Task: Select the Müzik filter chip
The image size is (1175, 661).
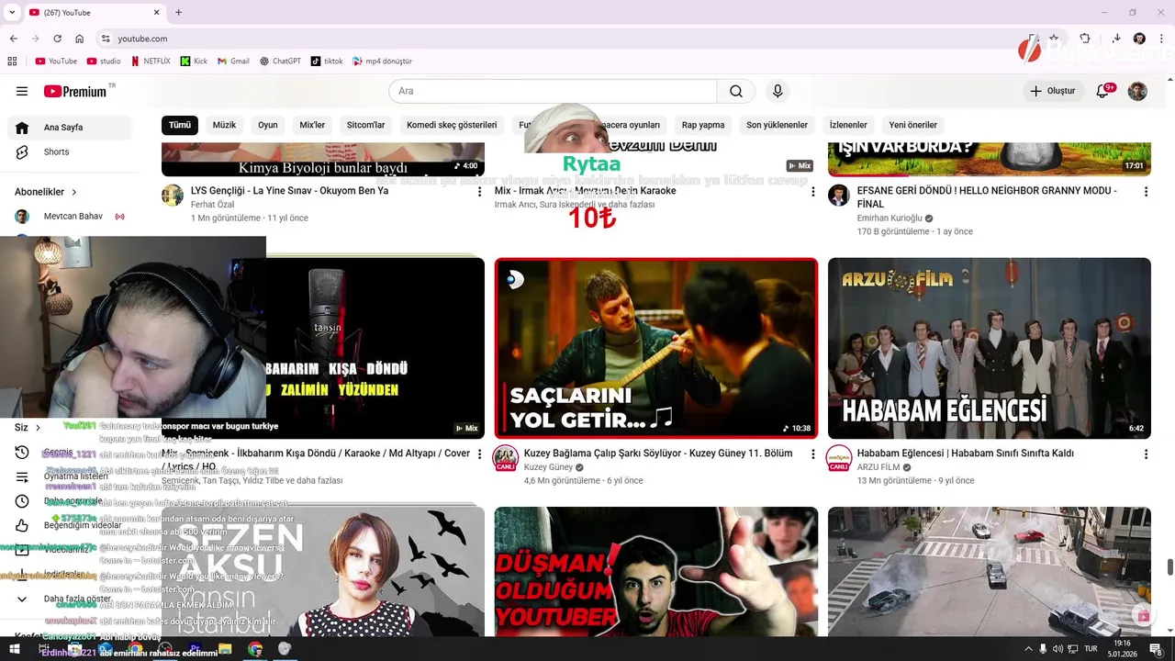Action: coord(224,125)
